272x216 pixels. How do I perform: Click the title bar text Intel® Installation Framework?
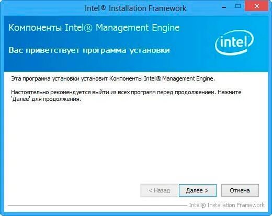135,8
